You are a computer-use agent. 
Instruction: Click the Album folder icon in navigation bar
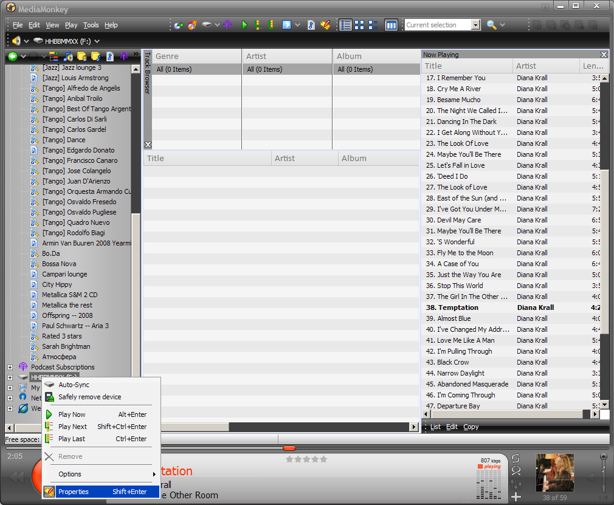click(x=95, y=57)
